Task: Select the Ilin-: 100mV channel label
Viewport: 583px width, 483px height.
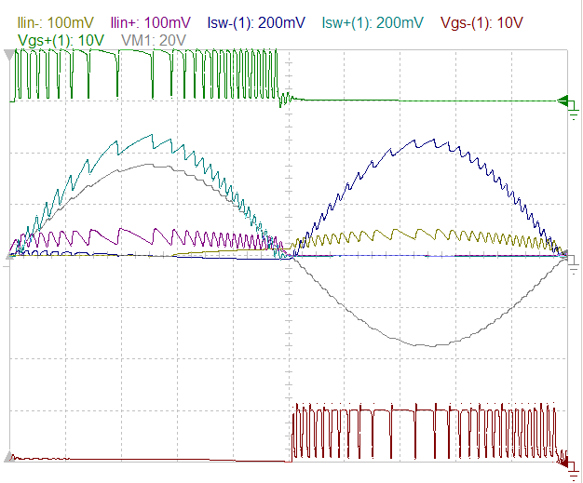Action: [55, 22]
